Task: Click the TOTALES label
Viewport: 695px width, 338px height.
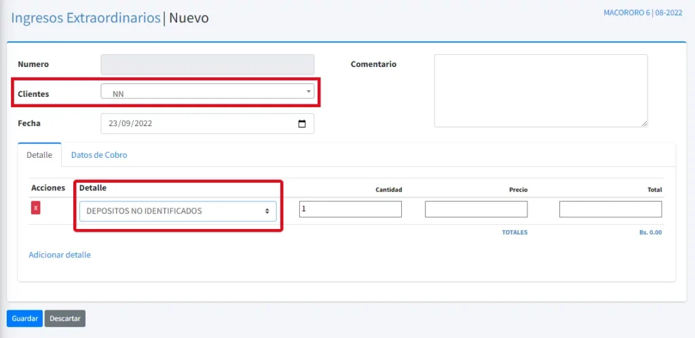Action: pyautogui.click(x=514, y=232)
